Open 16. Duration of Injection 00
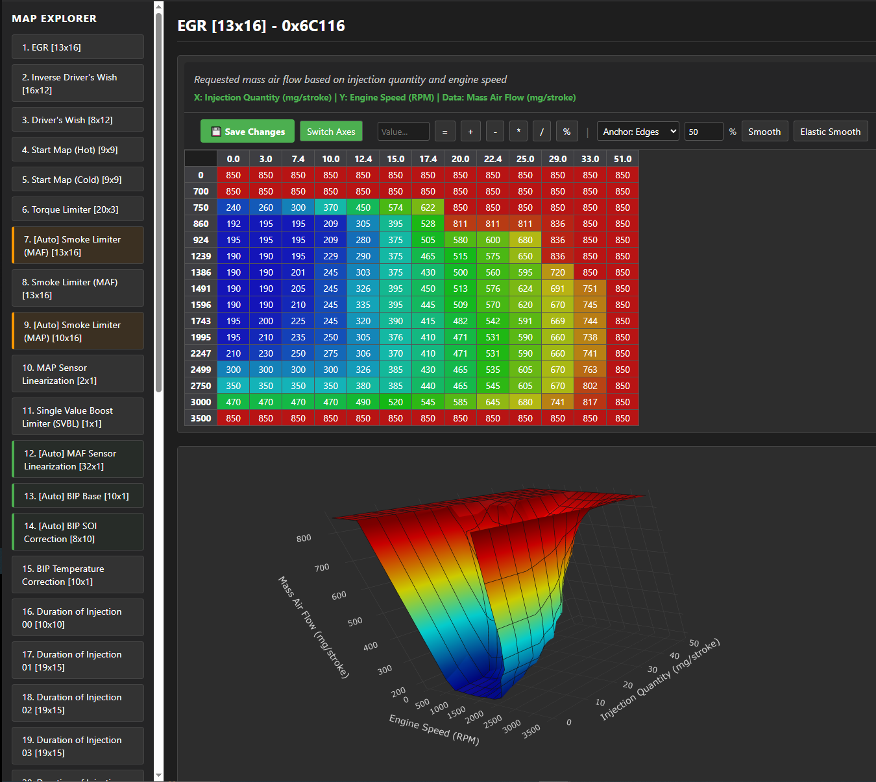This screenshot has width=876, height=782. [x=78, y=617]
